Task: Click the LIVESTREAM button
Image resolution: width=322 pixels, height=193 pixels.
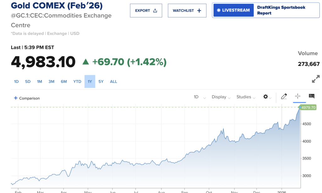Action: click(233, 10)
